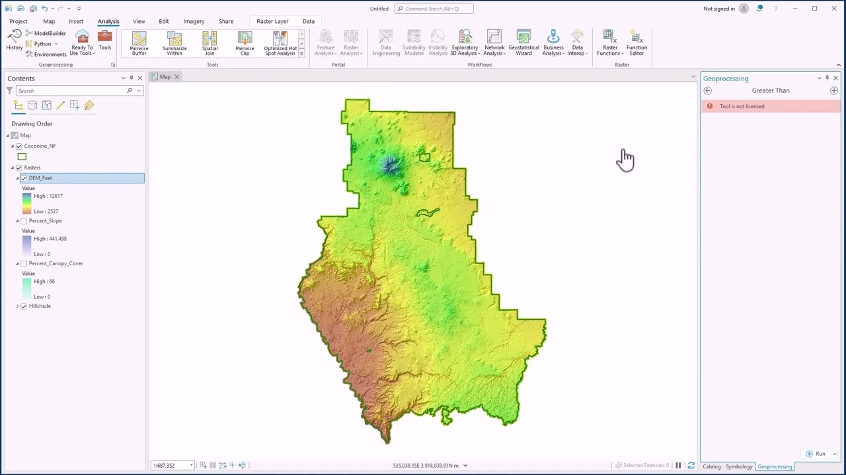
Task: Click the DEM_Feet color ramp
Action: pos(26,204)
